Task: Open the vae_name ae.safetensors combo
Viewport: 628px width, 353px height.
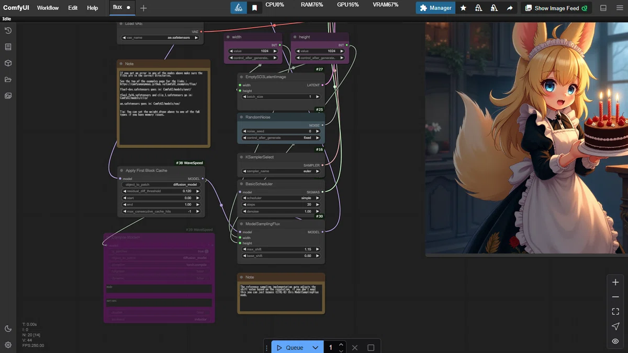Action: point(160,38)
